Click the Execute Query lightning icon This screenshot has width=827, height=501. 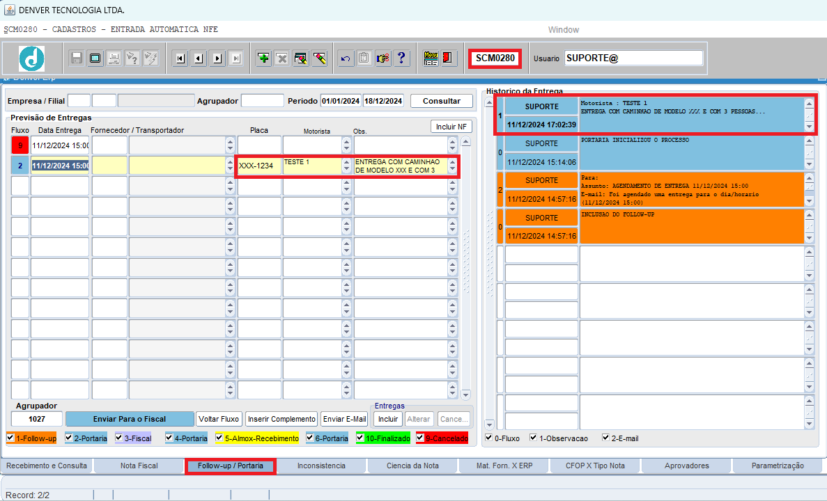150,58
